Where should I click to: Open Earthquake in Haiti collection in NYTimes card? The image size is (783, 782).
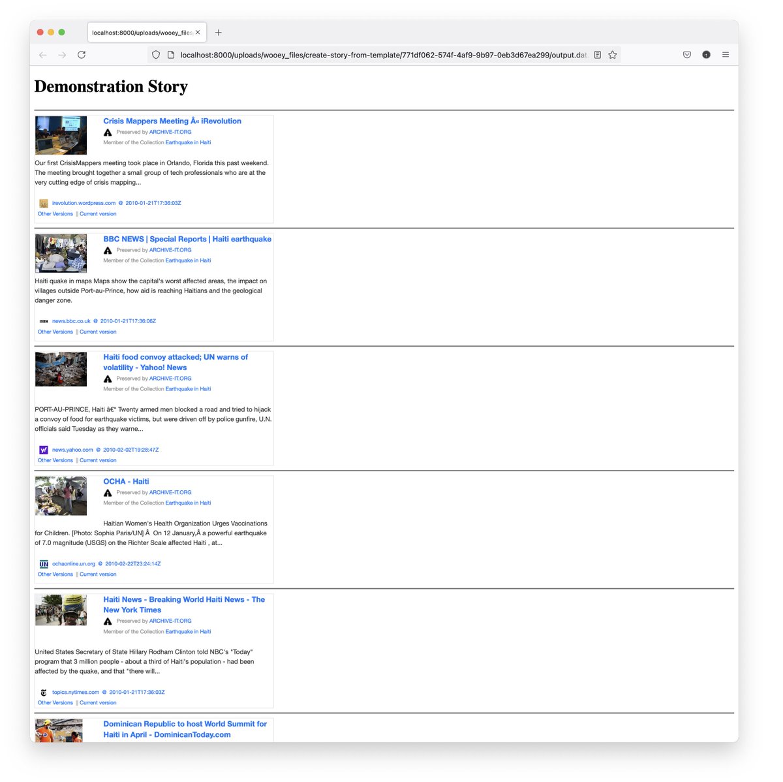coord(188,632)
